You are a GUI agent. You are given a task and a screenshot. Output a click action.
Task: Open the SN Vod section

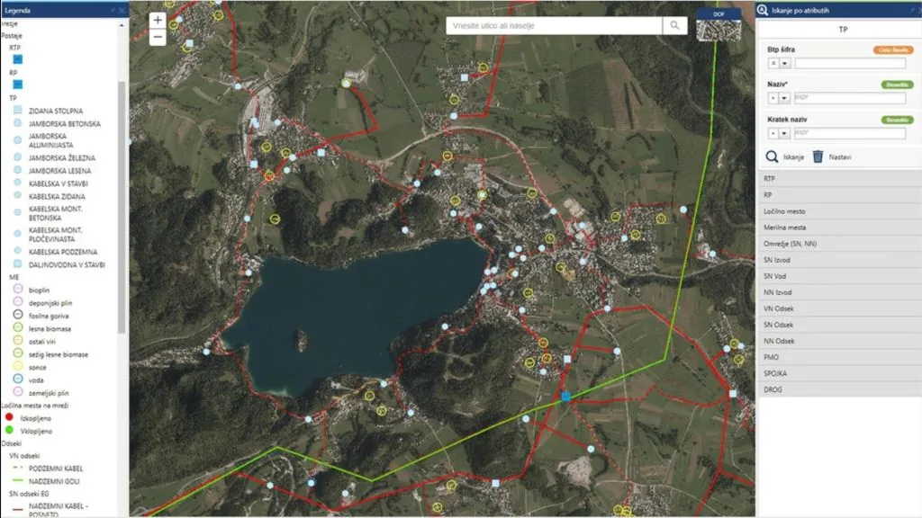click(840, 276)
